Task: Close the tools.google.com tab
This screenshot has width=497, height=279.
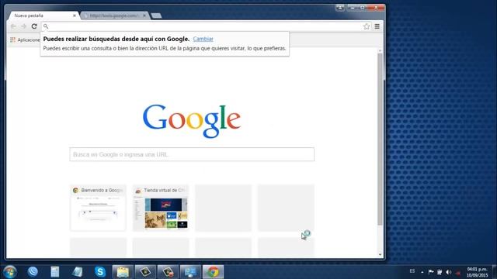Action: point(144,15)
